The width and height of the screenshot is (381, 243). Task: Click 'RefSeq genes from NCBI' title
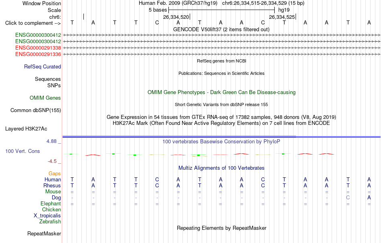pos(221,61)
